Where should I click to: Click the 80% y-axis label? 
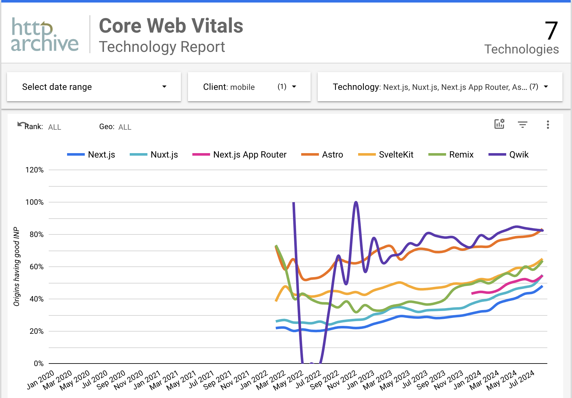pos(37,234)
